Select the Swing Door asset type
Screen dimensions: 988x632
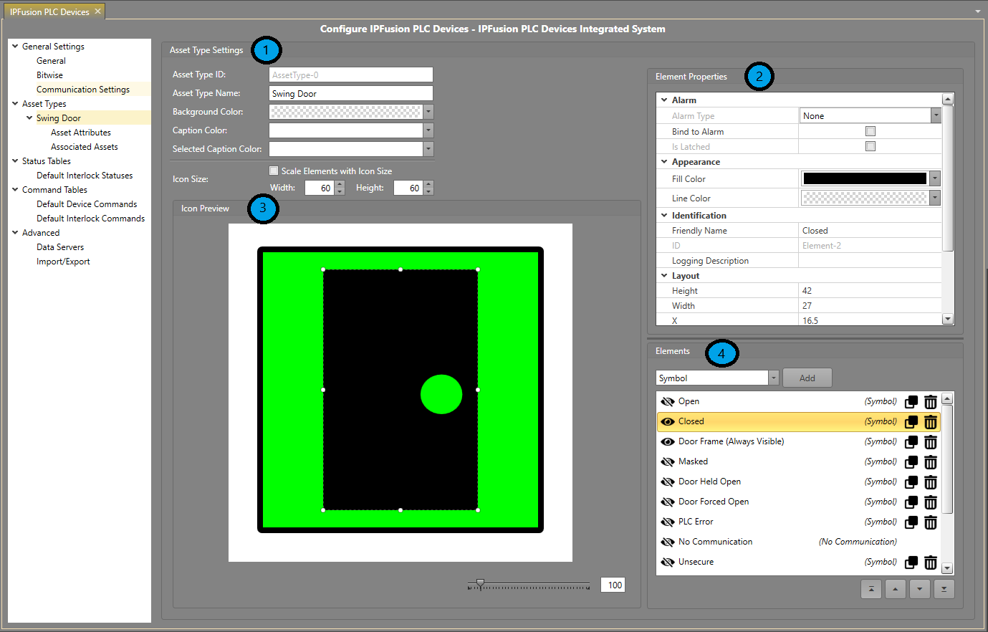click(x=59, y=118)
